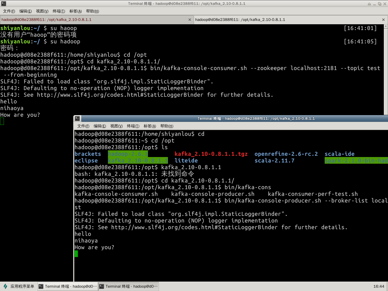Click 'eclipse' directory name in ls output

click(x=86, y=161)
